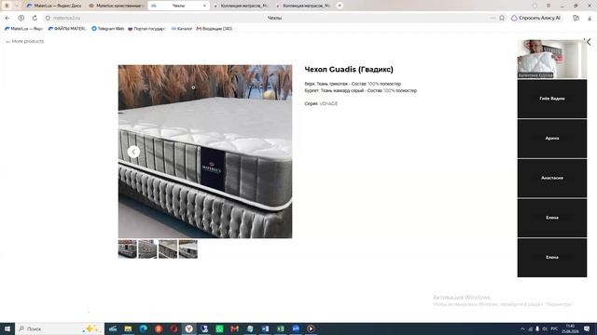Bookmark this page with the bookmark icon
Screen dimensions: 597x335
[x=502, y=18]
